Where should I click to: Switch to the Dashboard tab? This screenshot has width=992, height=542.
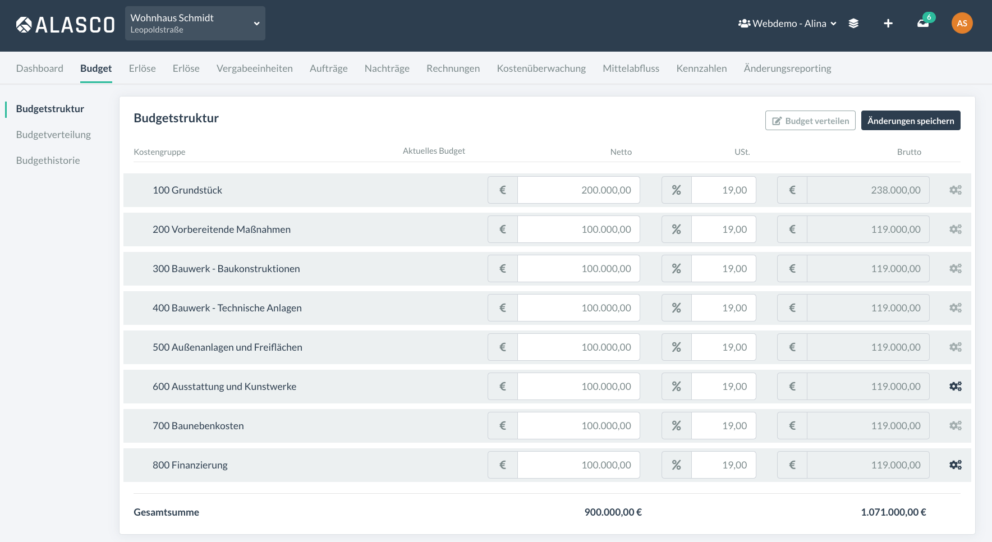tap(40, 68)
